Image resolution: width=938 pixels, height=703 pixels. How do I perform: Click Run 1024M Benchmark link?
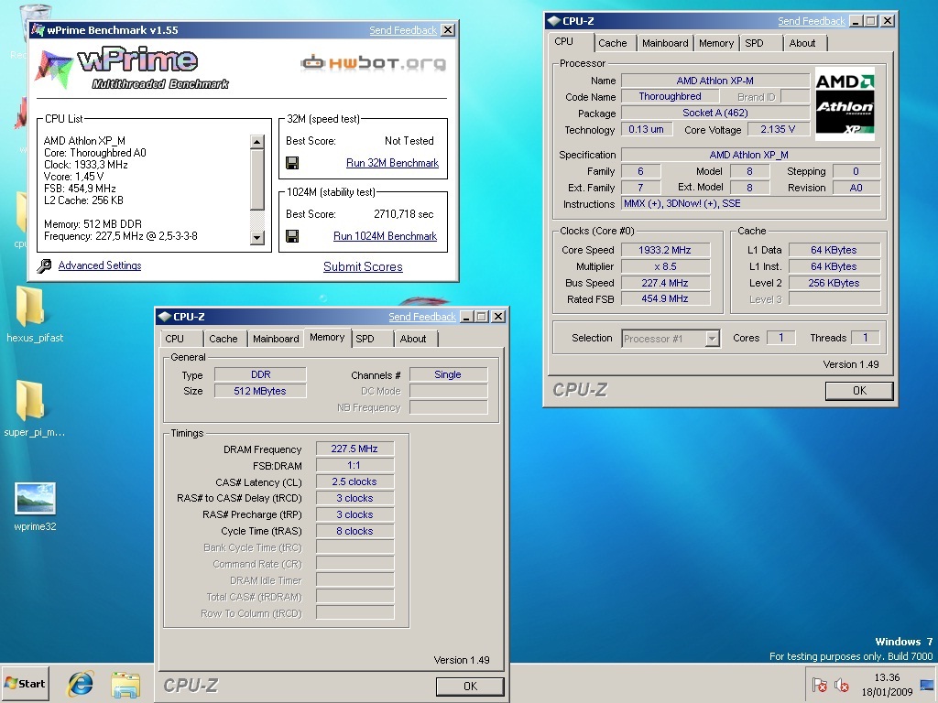(x=386, y=236)
